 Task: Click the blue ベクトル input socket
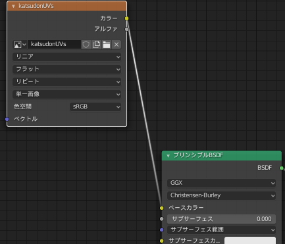pos(7,119)
